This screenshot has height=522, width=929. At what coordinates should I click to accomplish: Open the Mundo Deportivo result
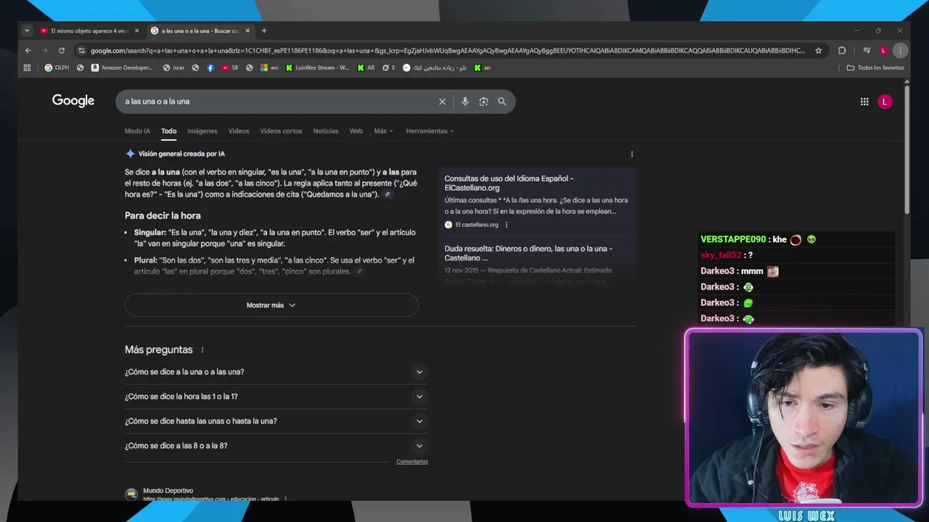point(168,491)
